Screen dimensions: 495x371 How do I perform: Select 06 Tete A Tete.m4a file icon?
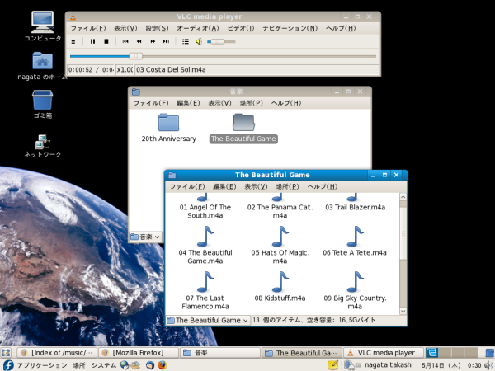(355, 236)
